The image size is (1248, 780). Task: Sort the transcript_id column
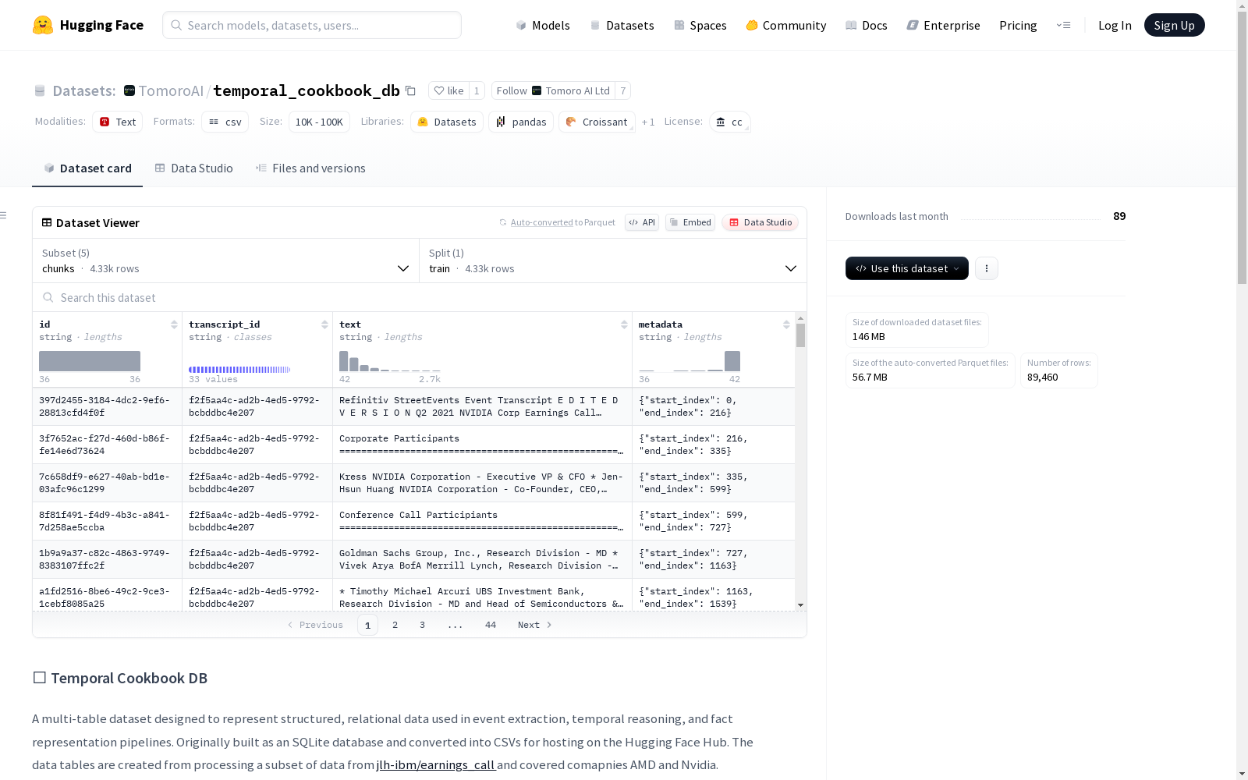click(324, 324)
